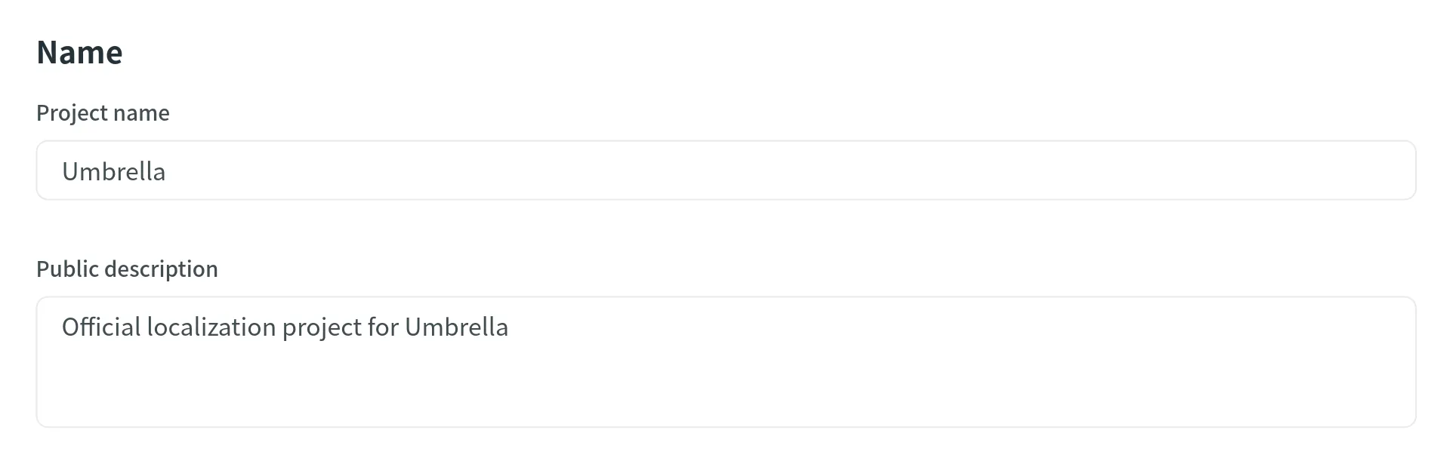Click empty right side of description box
Image resolution: width=1453 pixels, height=470 pixels.
click(x=1208, y=327)
